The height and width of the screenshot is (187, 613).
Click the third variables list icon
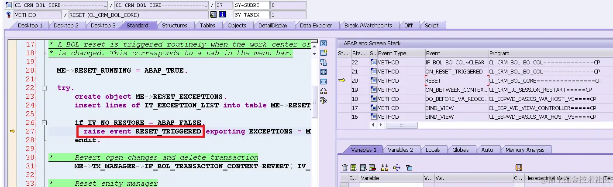(363, 167)
